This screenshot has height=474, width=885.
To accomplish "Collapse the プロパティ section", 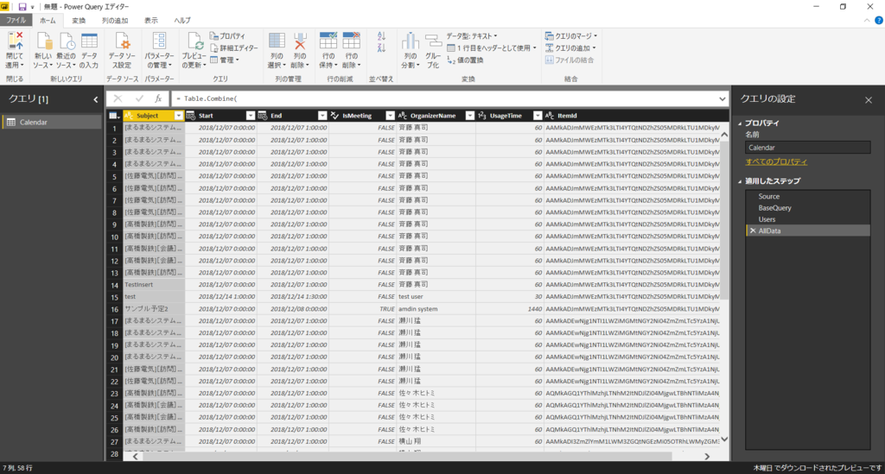I will click(740, 123).
